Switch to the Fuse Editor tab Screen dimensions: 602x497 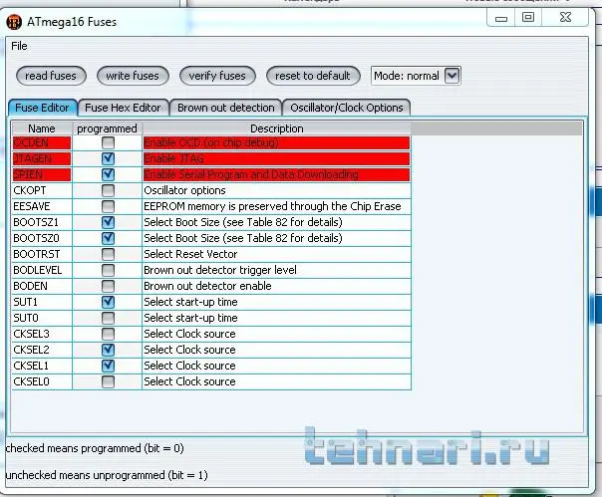click(x=42, y=108)
